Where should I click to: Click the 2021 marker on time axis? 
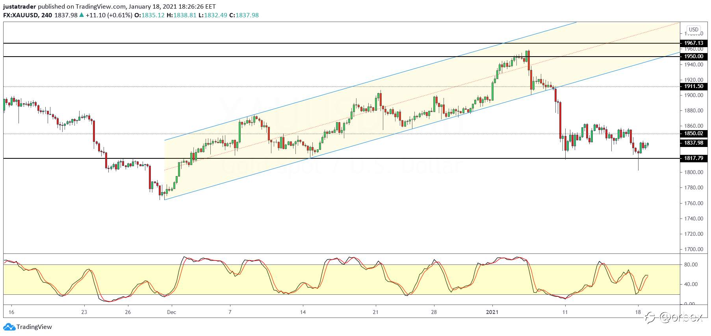tap(492, 312)
